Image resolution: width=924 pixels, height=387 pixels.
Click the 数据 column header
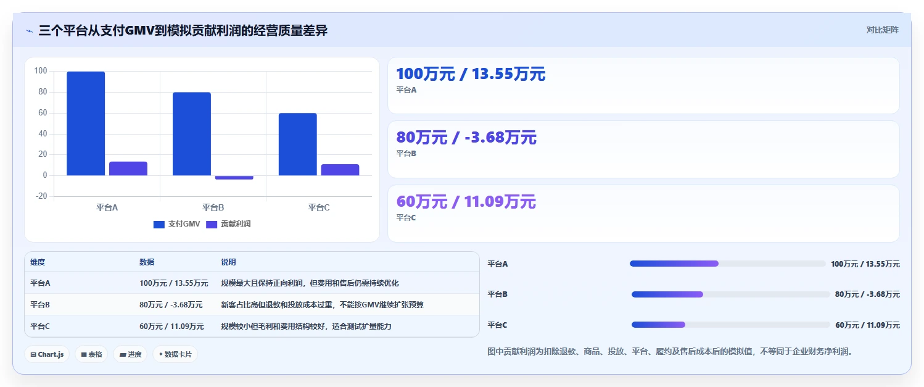coord(147,262)
